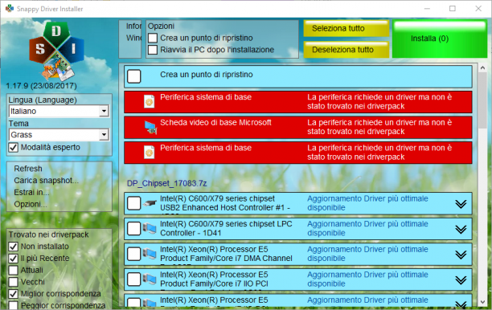This screenshot has width=492, height=310.
Task: Expand USB2 Enhanced Host Controller row chevron
Action: [461, 204]
